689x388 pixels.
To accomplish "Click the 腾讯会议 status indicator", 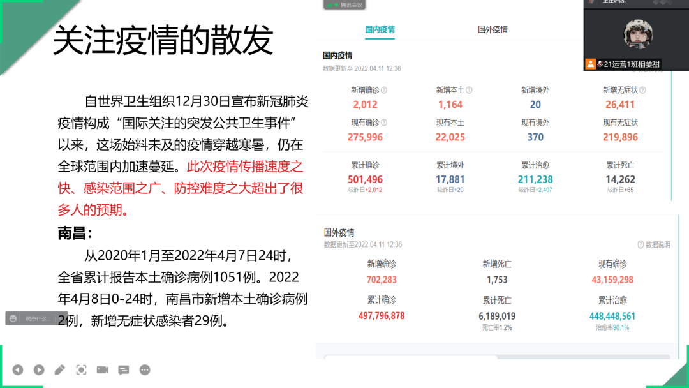I will [x=344, y=4].
